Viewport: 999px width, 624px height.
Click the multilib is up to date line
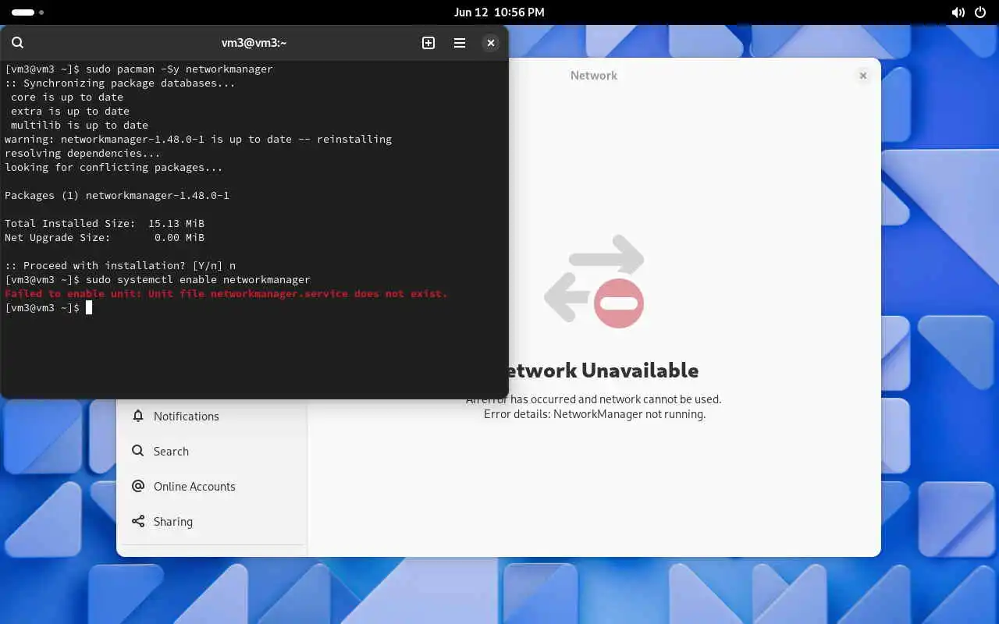79,126
